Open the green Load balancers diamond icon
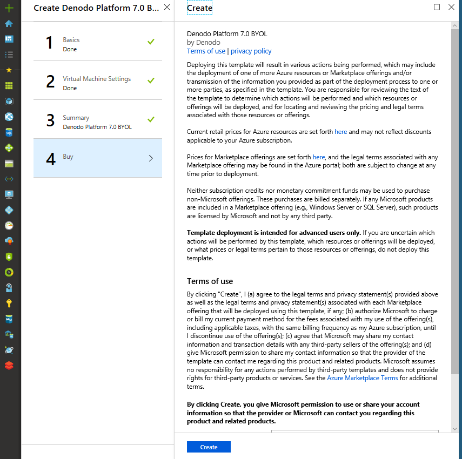The image size is (462, 459). tap(9, 148)
